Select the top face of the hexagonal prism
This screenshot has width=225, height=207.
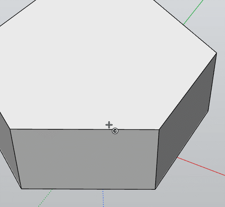pos(100,65)
